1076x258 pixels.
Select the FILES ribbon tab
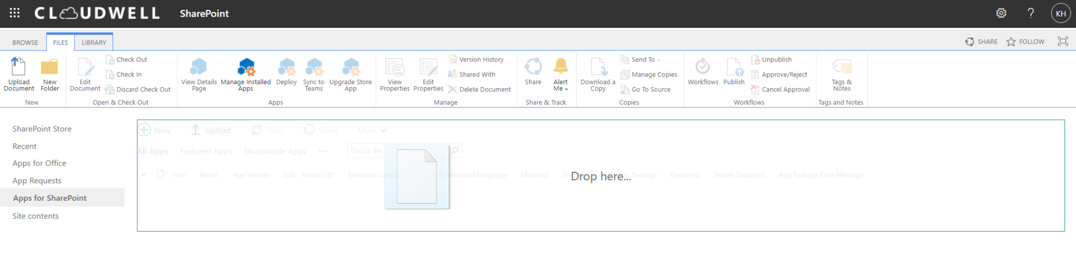click(60, 43)
